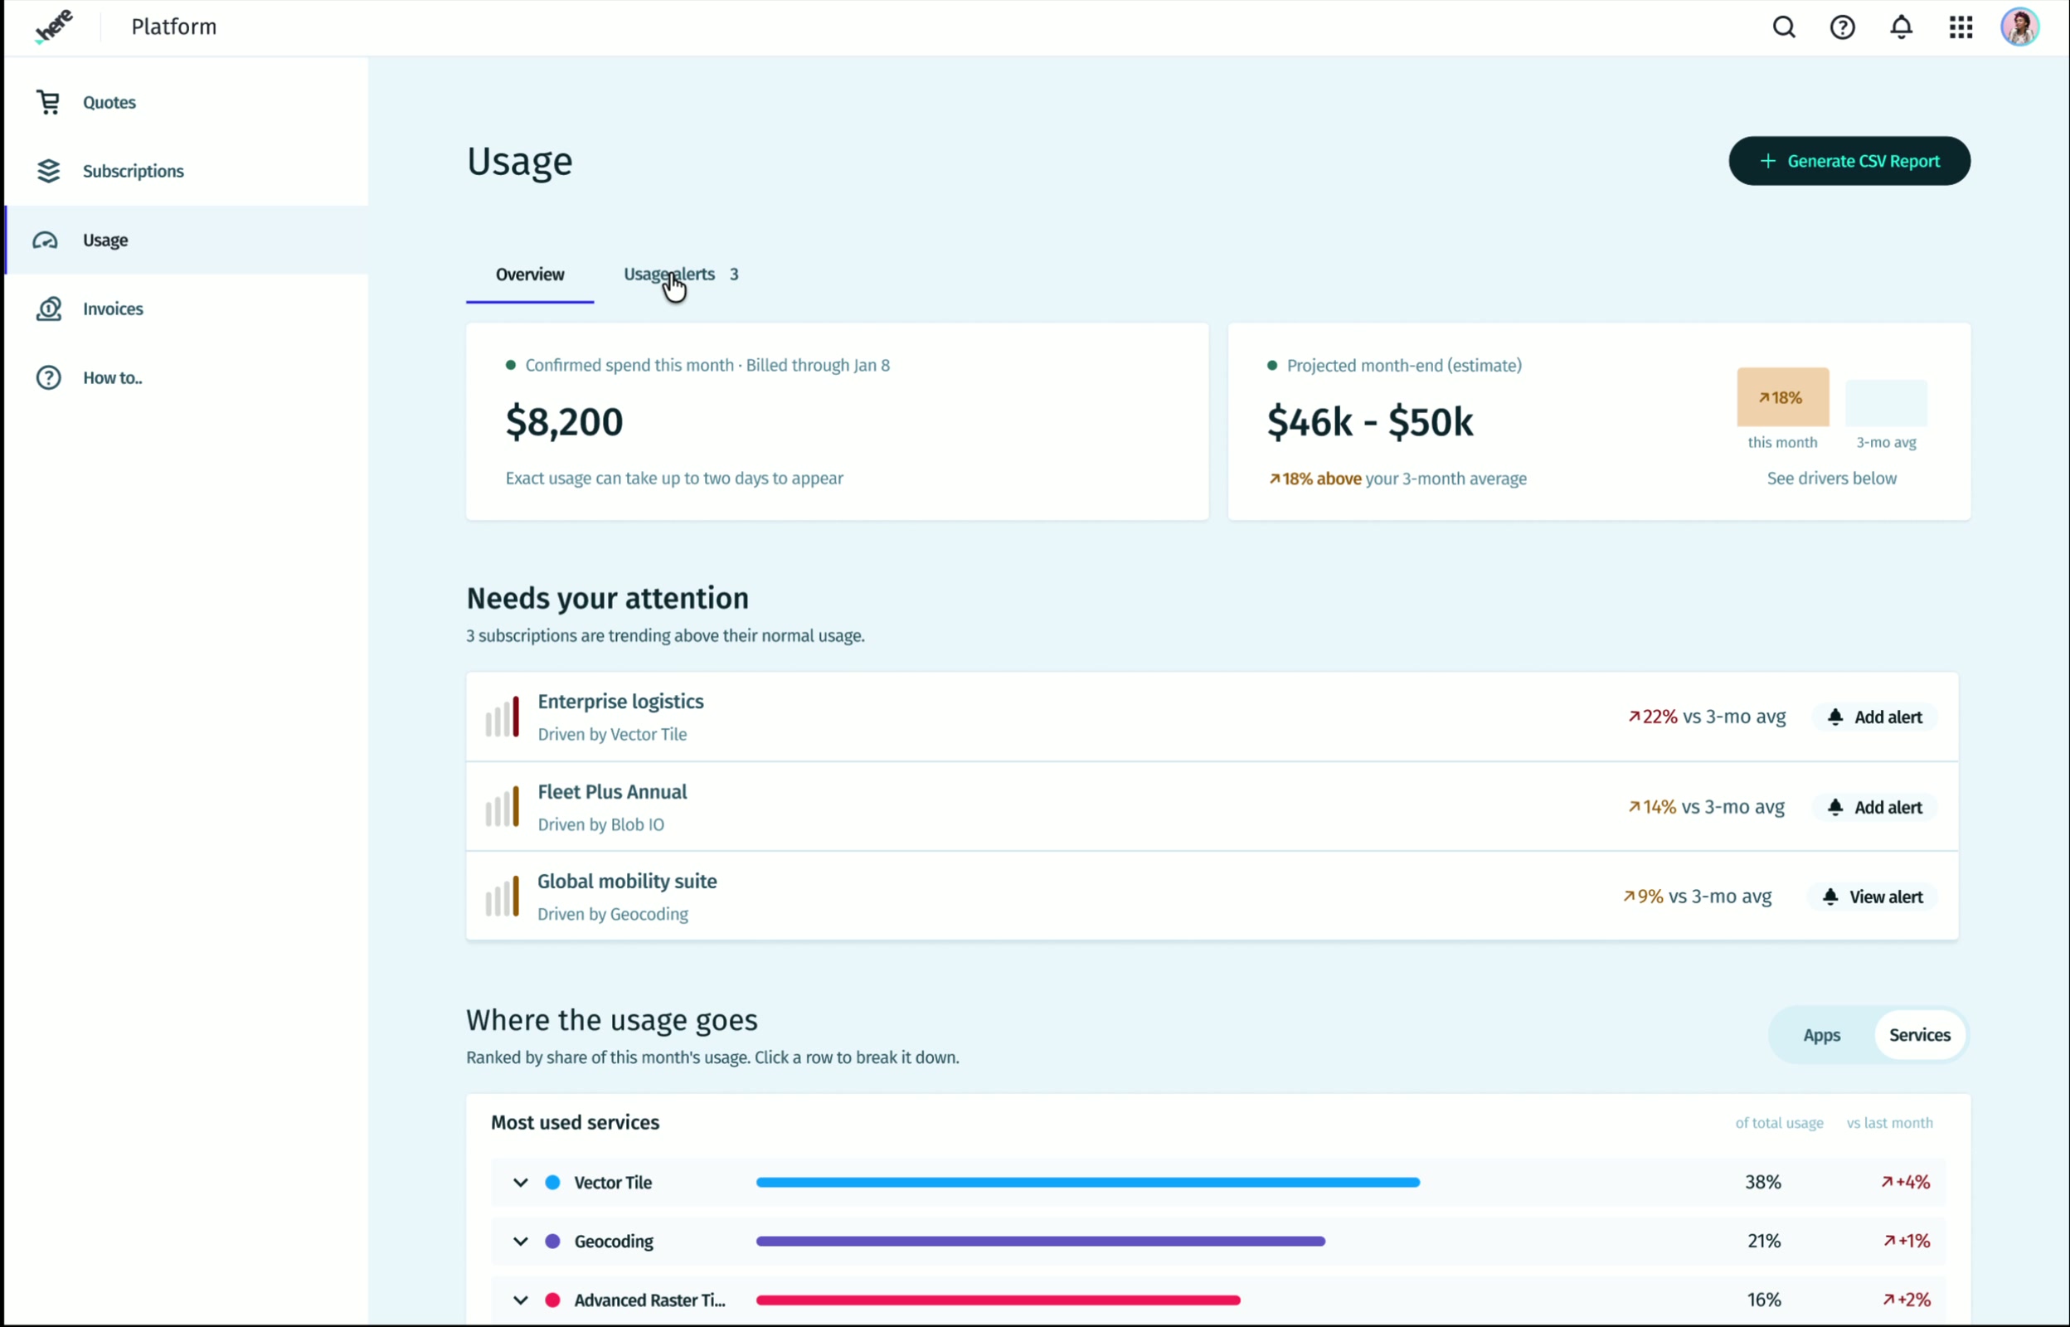Click the Vector Tile usage bar
Image resolution: width=2070 pixels, height=1327 pixels.
1087,1182
